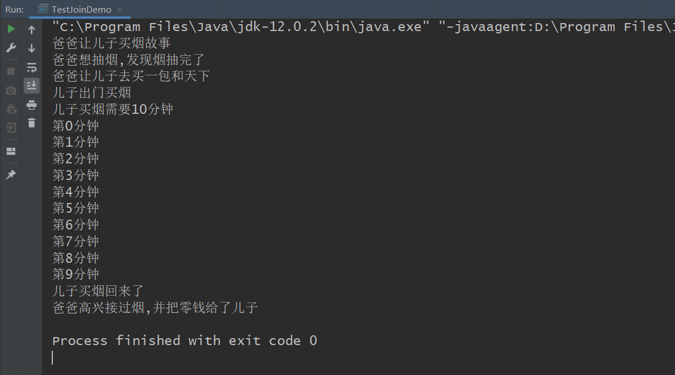Image resolution: width=675 pixels, height=375 pixels.
Task: Toggle the pin tab icon
Action: pyautogui.click(x=11, y=175)
